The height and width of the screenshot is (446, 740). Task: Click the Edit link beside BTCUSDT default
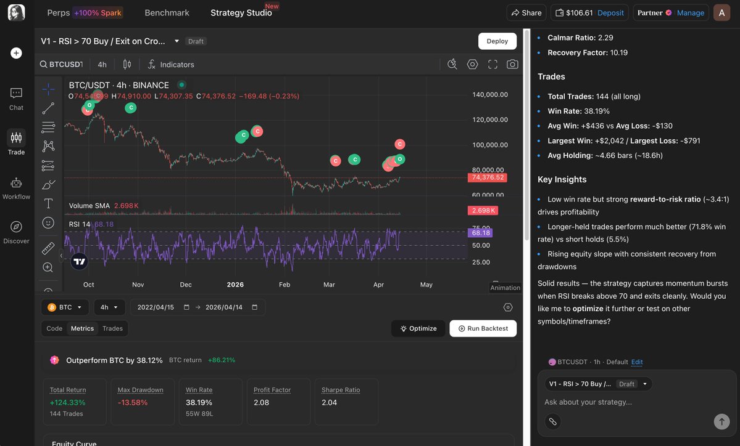point(637,362)
